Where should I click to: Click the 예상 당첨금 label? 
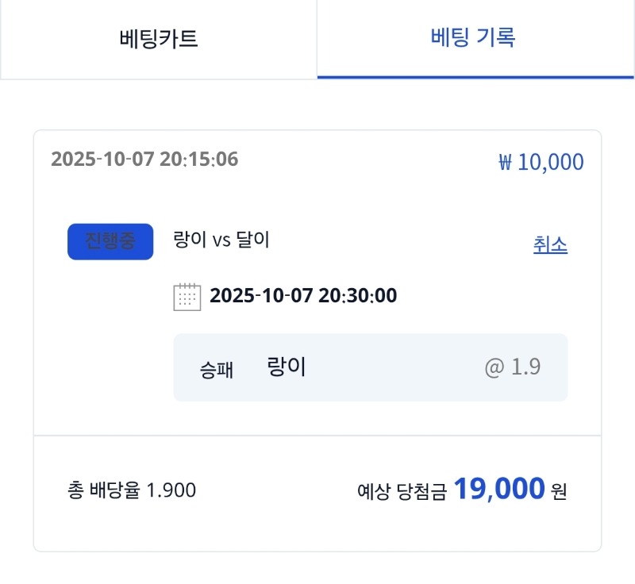402,491
